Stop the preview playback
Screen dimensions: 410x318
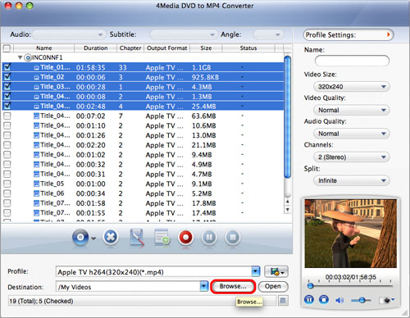pyautogui.click(x=324, y=300)
